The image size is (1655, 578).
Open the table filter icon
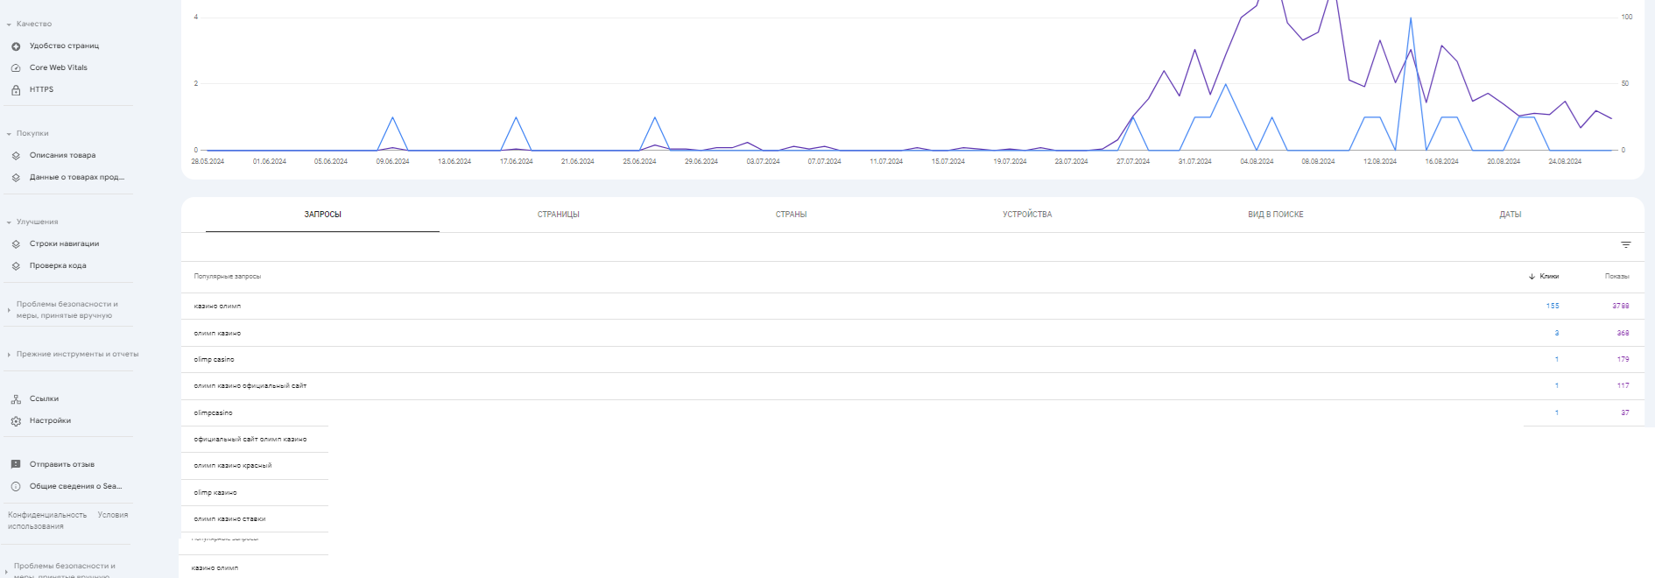(x=1626, y=245)
